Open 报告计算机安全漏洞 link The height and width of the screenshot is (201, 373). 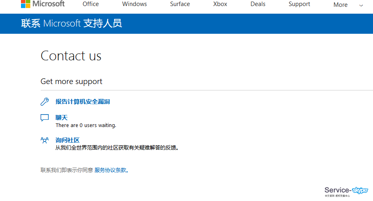click(x=83, y=102)
